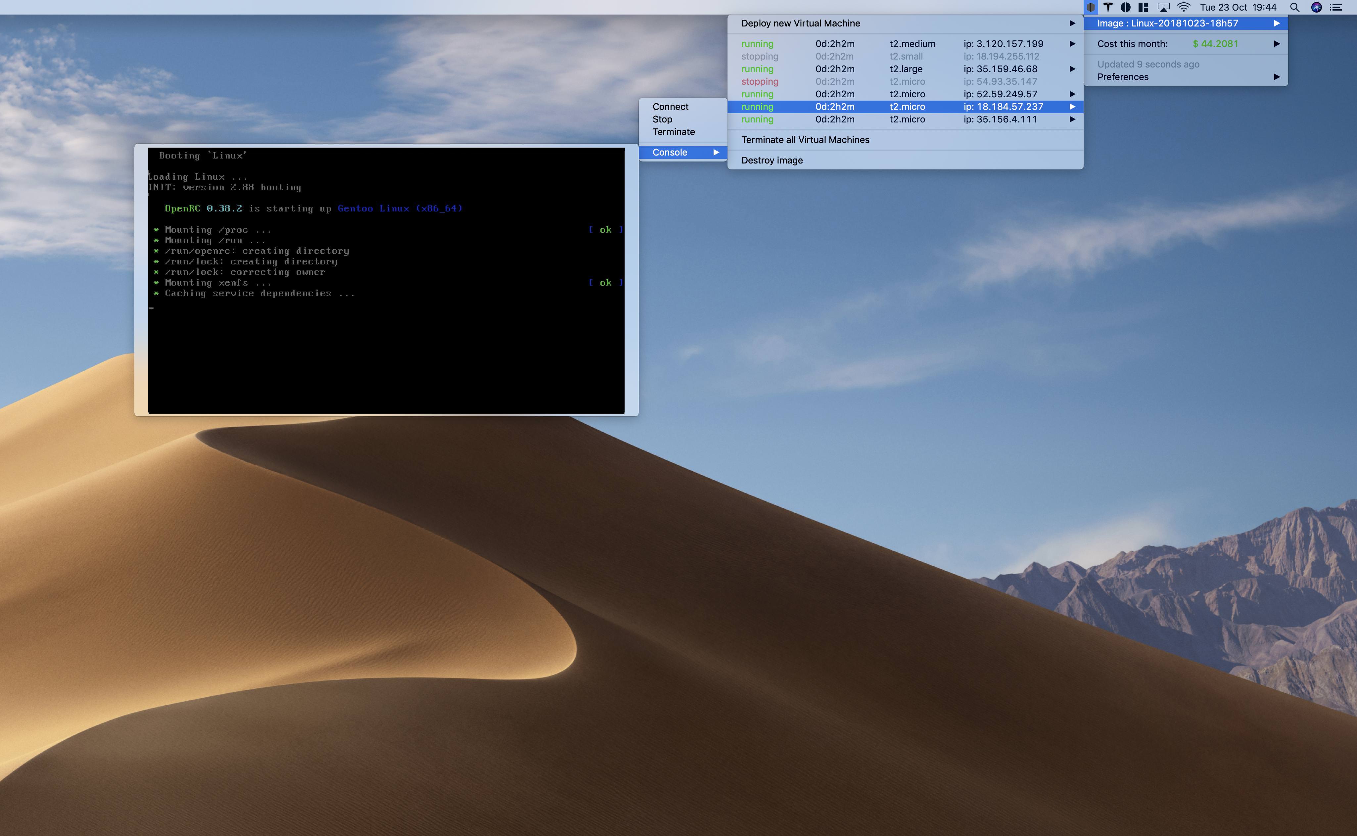Open Notification Center list icon
The image size is (1357, 836).
(1336, 7)
